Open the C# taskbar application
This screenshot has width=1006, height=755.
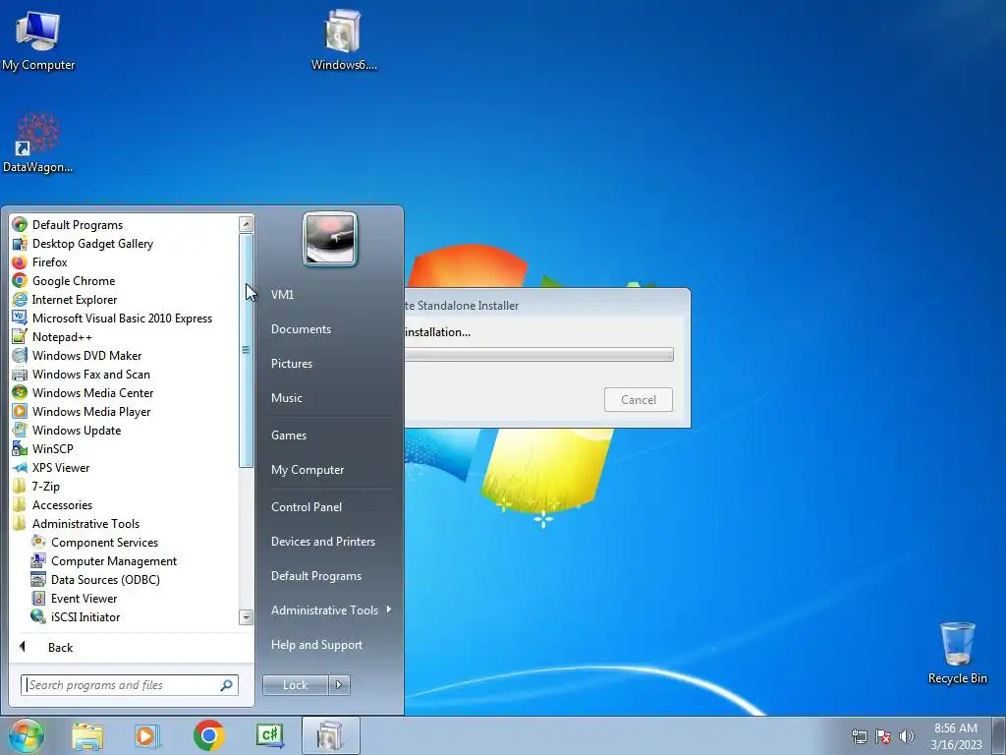click(x=269, y=735)
